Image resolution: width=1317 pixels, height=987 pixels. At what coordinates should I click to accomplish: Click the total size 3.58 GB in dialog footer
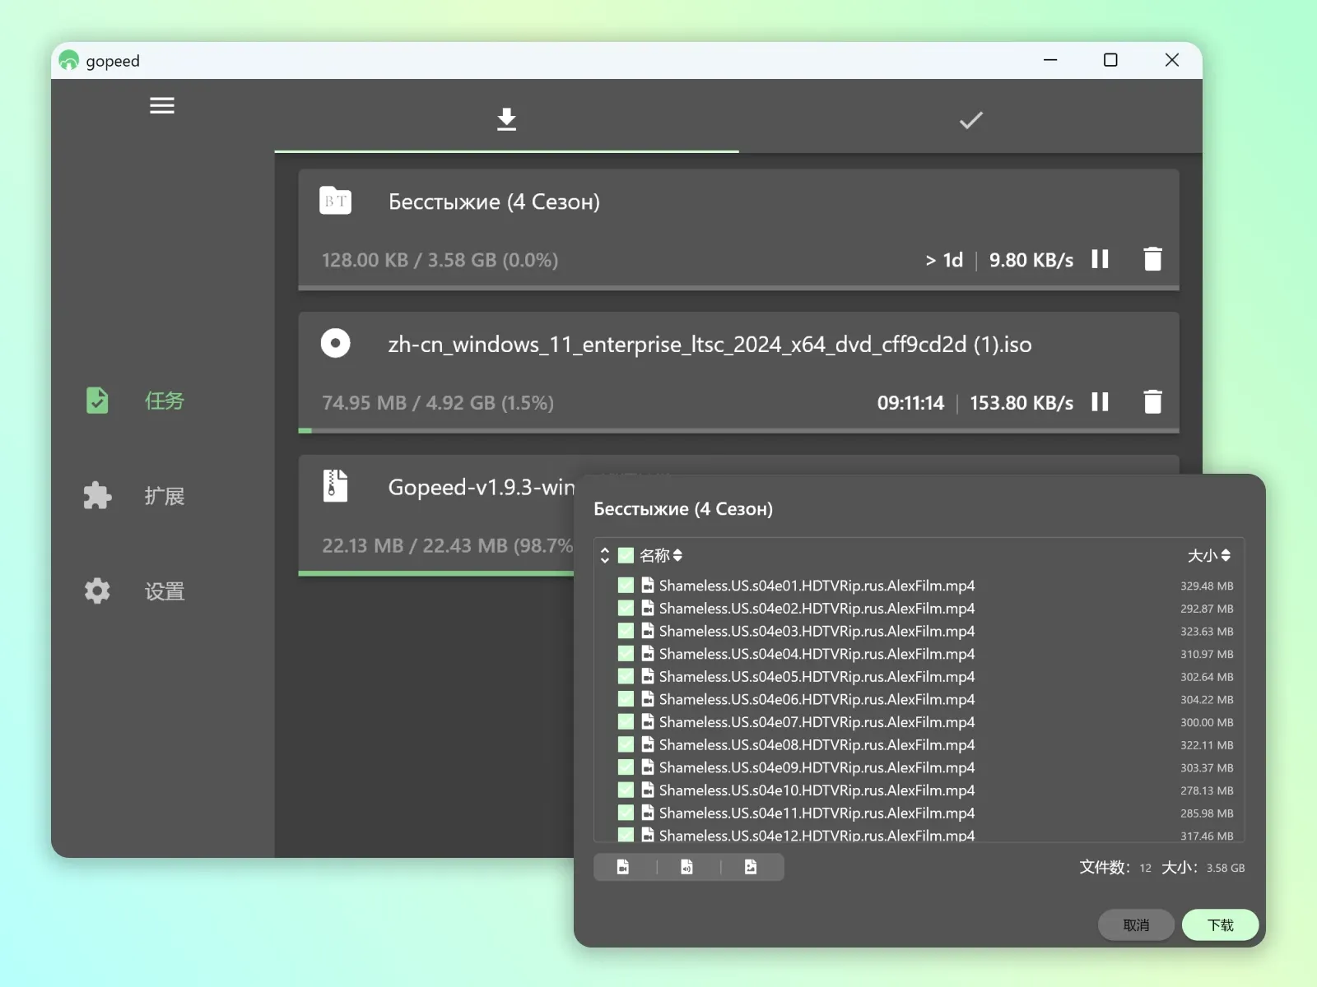click(x=1226, y=868)
